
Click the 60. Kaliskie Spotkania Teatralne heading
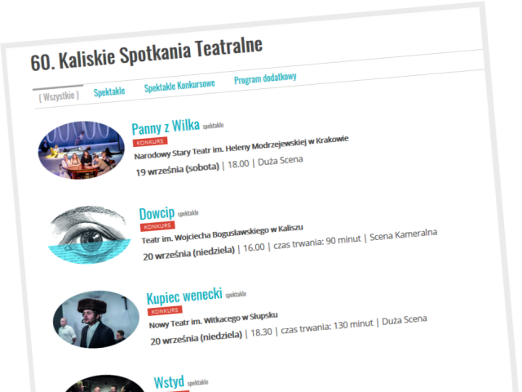tap(147, 55)
